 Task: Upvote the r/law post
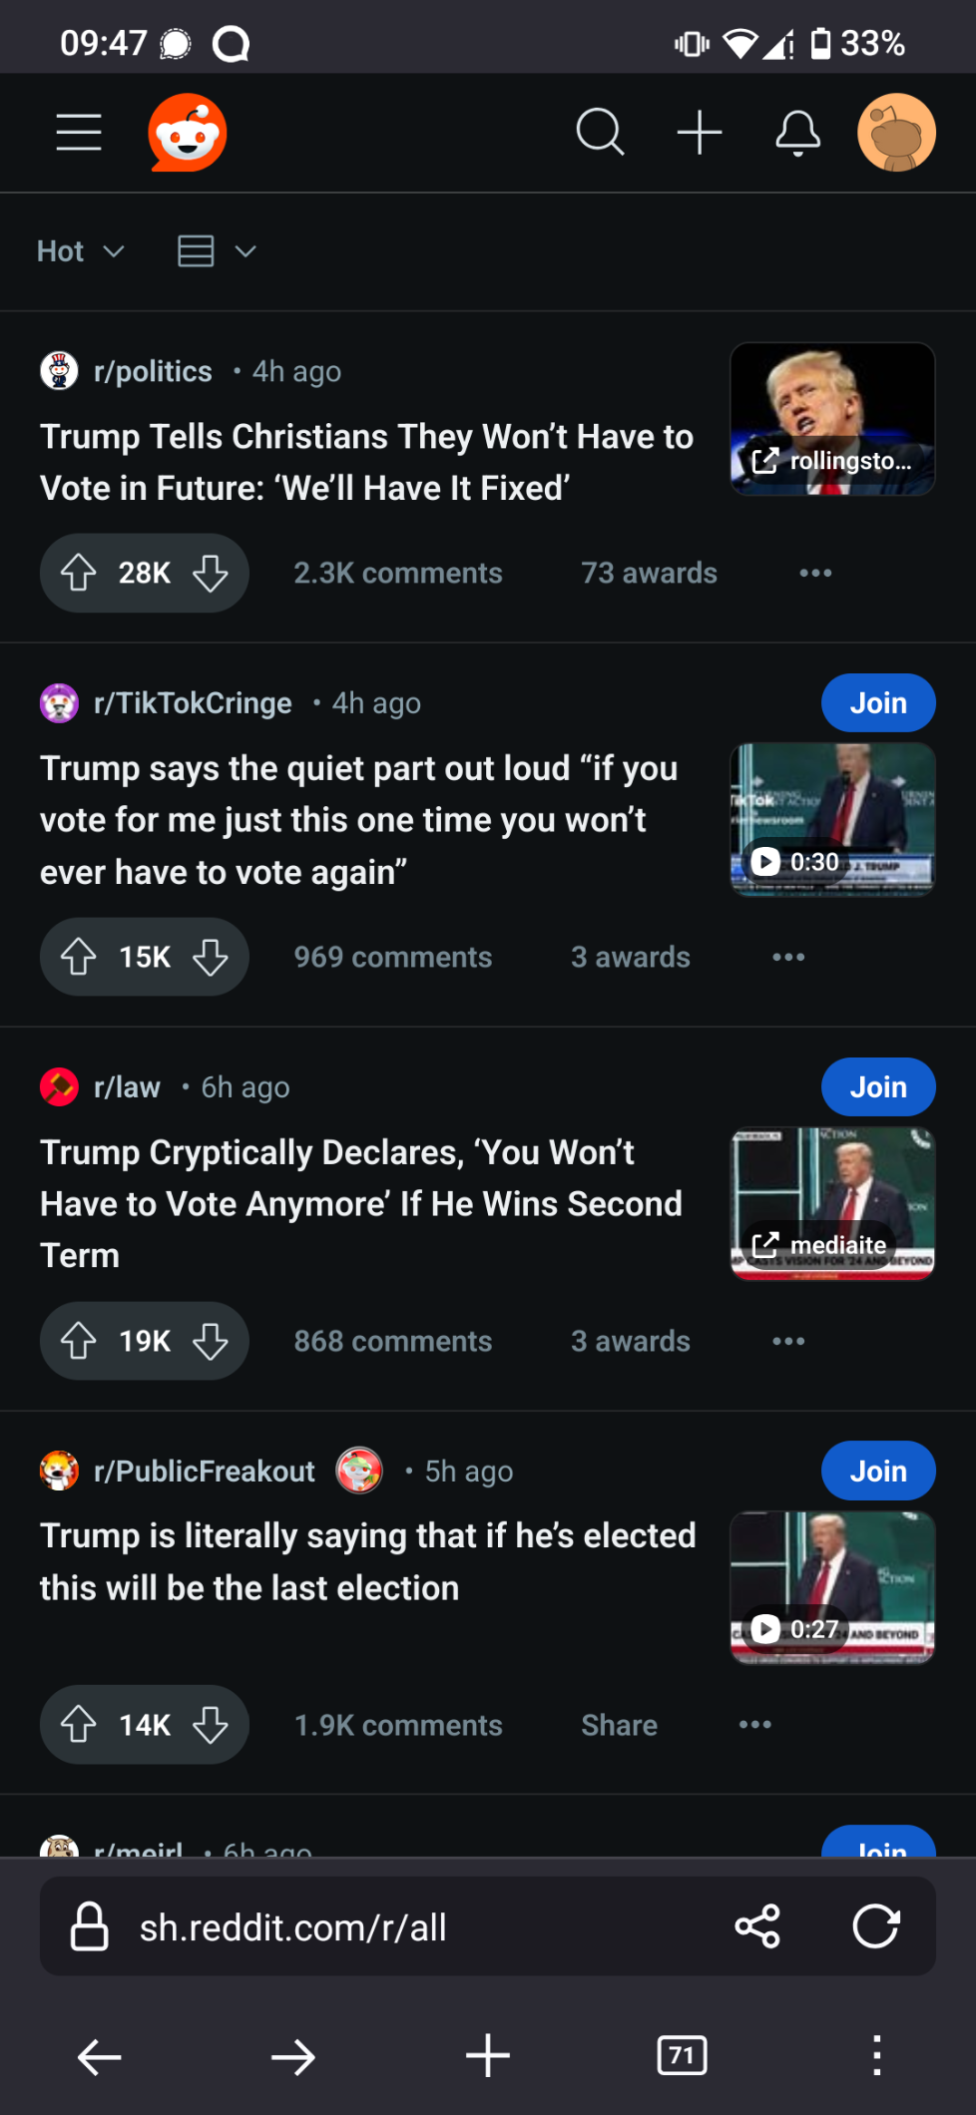(x=79, y=1341)
